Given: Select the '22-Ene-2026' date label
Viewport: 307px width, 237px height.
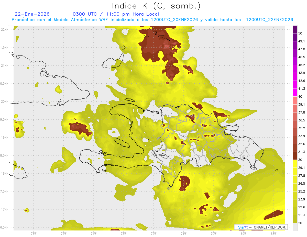Looking at the screenshot, I should (32, 14).
